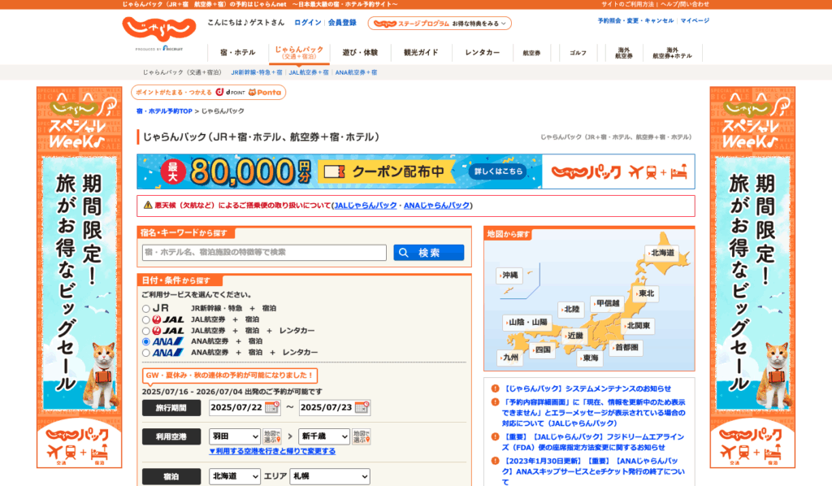Click the Jalan logo

pyautogui.click(x=158, y=29)
